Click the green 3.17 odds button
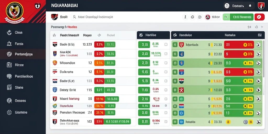Image resolution: width=268 pixels, height=134 pixels. coord(144,122)
